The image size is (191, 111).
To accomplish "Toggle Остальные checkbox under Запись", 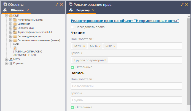I will tap(72, 107).
